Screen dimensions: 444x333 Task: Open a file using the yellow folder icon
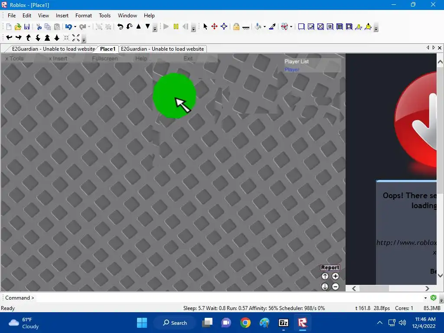[18, 26]
